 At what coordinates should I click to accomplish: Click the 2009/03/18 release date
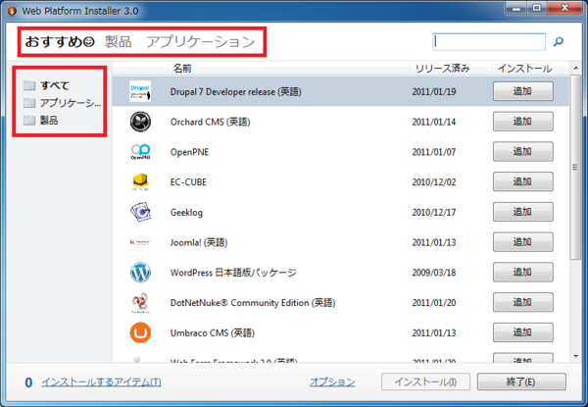click(434, 273)
